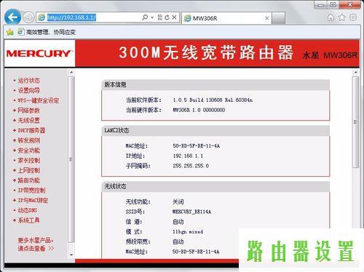Close the MW306R tab
Image resolution: width=364 pixels, height=272 pixels.
[267, 18]
